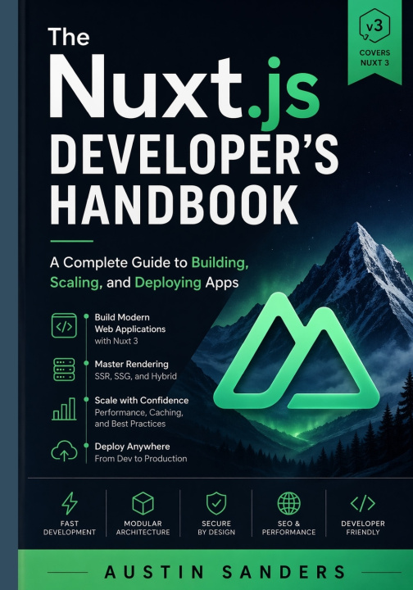Click the "SECURE BY DESIGN" label
413x590 pixels.
(x=216, y=528)
